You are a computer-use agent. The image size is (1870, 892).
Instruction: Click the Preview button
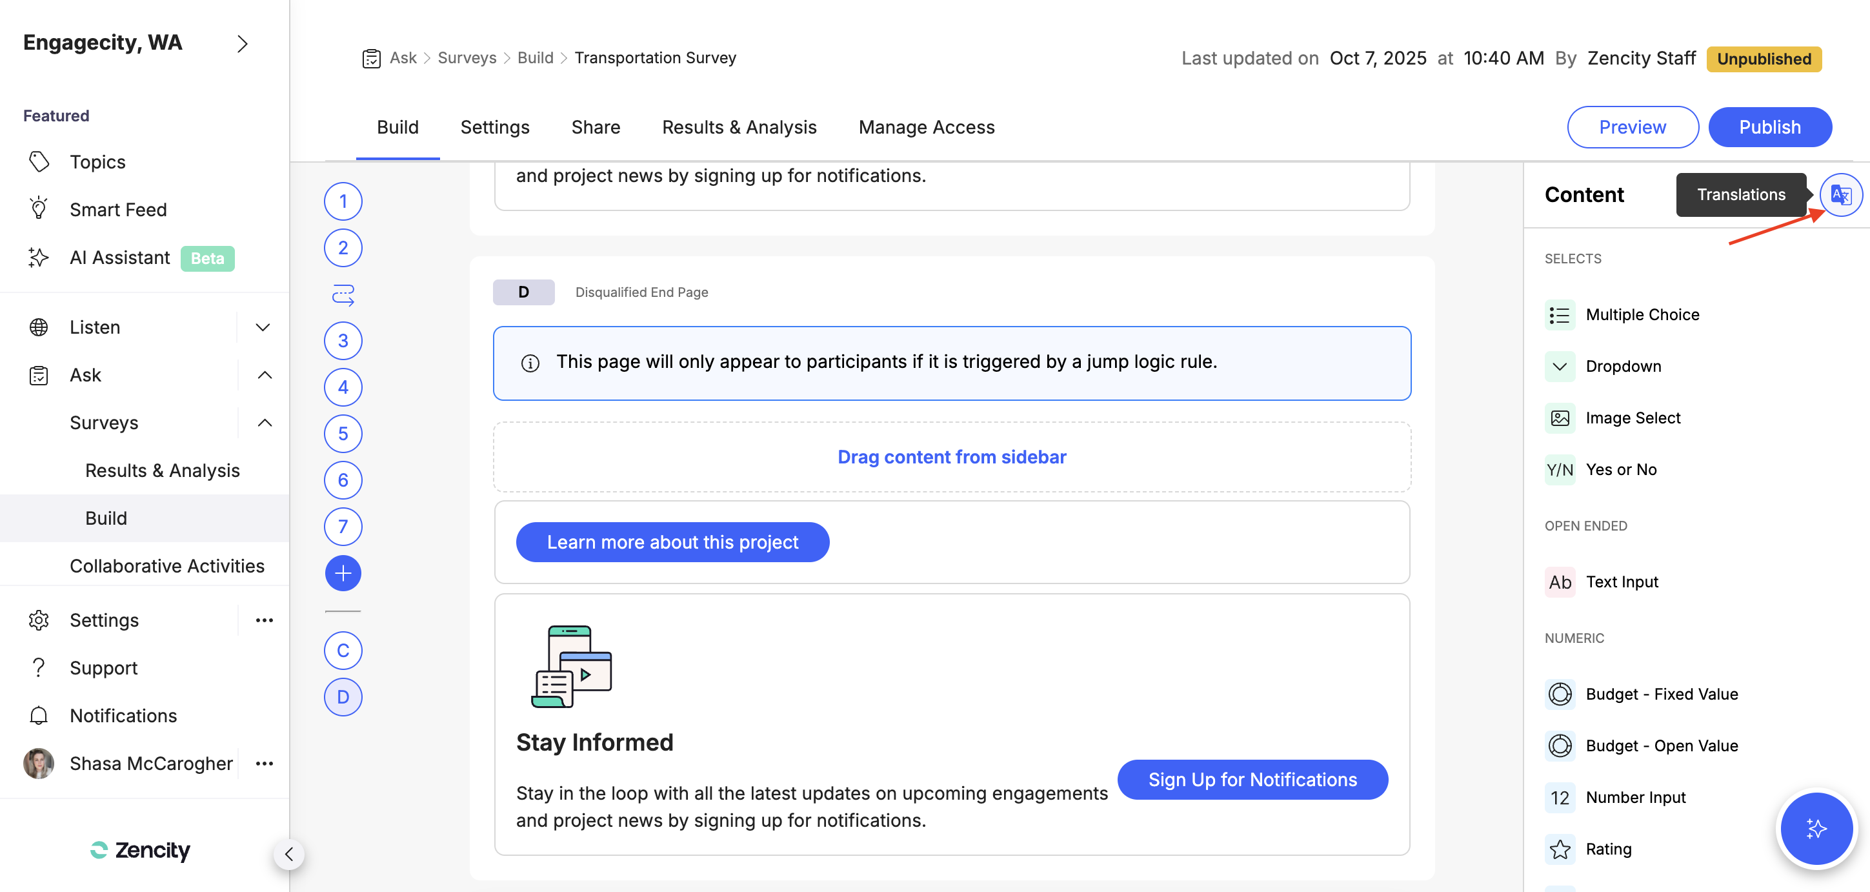[x=1632, y=127]
